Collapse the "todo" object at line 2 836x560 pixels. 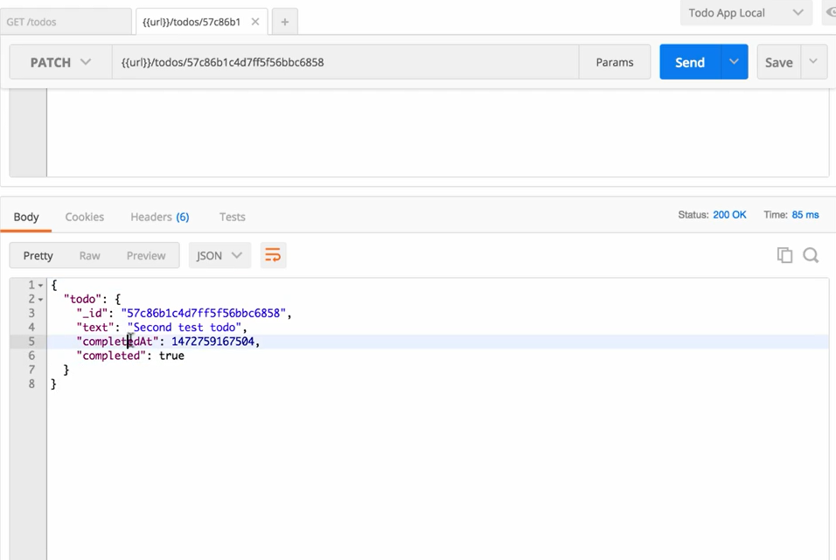coord(40,300)
